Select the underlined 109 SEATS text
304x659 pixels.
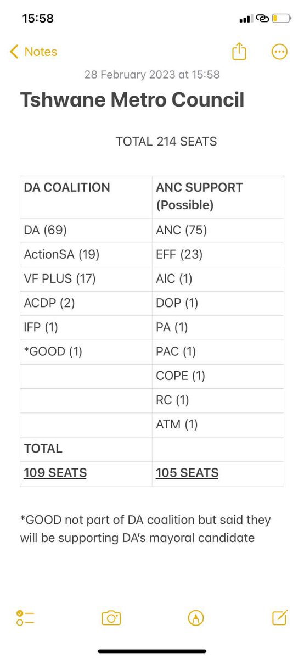55,472
